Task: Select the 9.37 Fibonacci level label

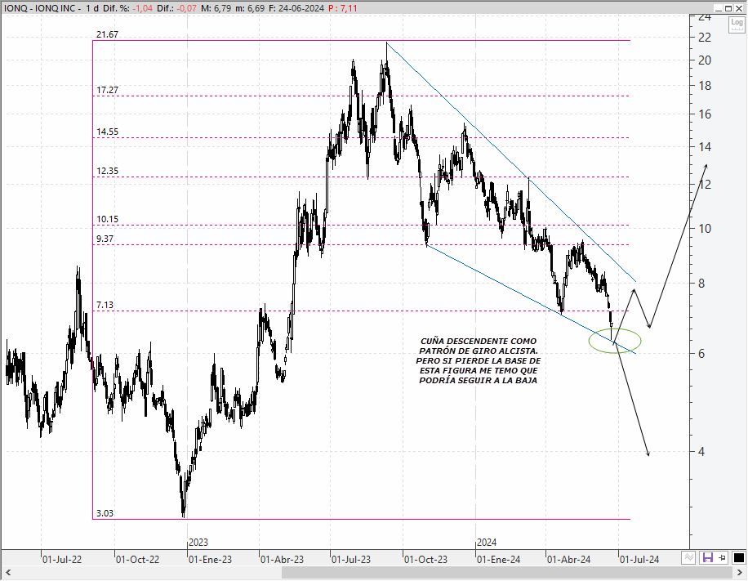Action: (105, 239)
